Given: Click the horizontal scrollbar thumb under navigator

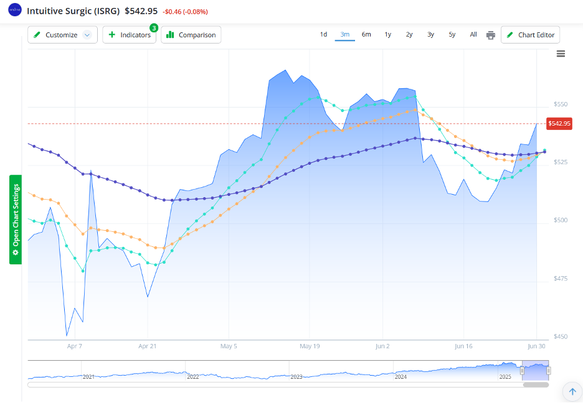Looking at the screenshot, I should 536,385.
